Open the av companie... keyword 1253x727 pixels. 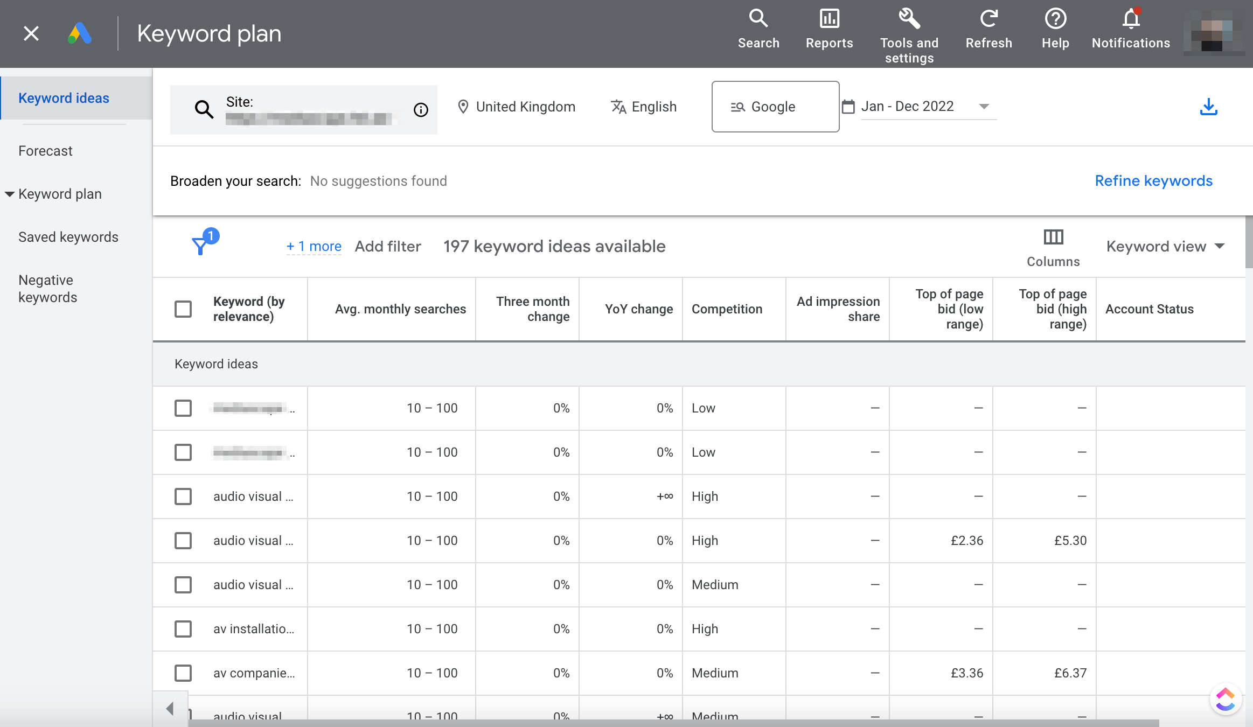(x=254, y=673)
